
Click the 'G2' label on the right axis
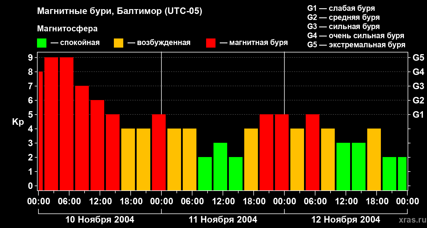coord(418,100)
